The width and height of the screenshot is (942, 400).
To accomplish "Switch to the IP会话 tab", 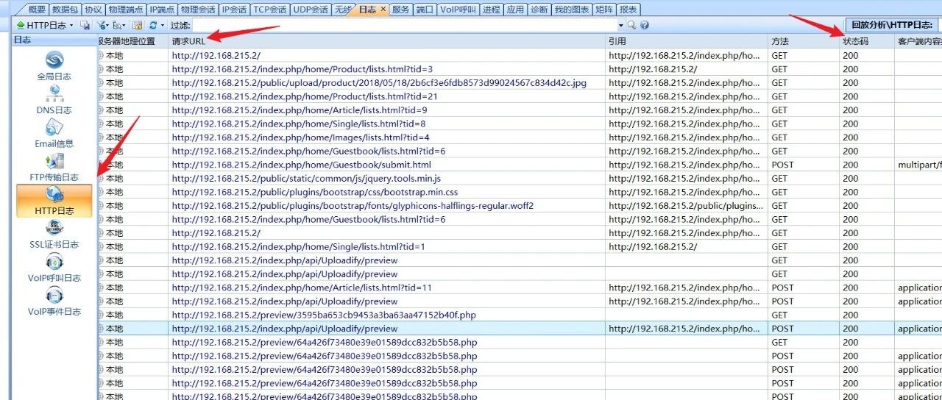I will 235,10.
